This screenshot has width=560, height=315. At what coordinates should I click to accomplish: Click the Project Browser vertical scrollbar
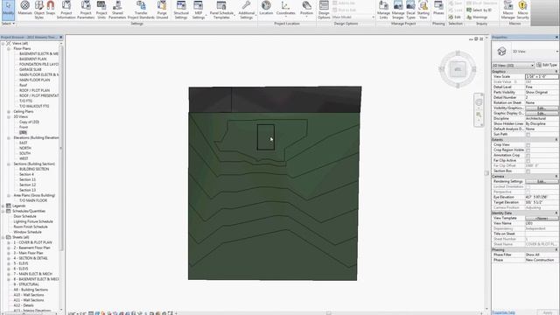point(61,148)
